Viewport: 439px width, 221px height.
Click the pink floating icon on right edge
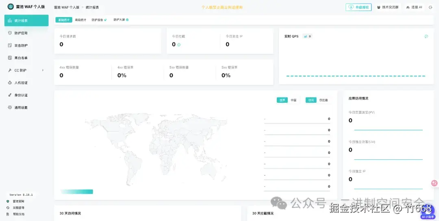point(435,183)
